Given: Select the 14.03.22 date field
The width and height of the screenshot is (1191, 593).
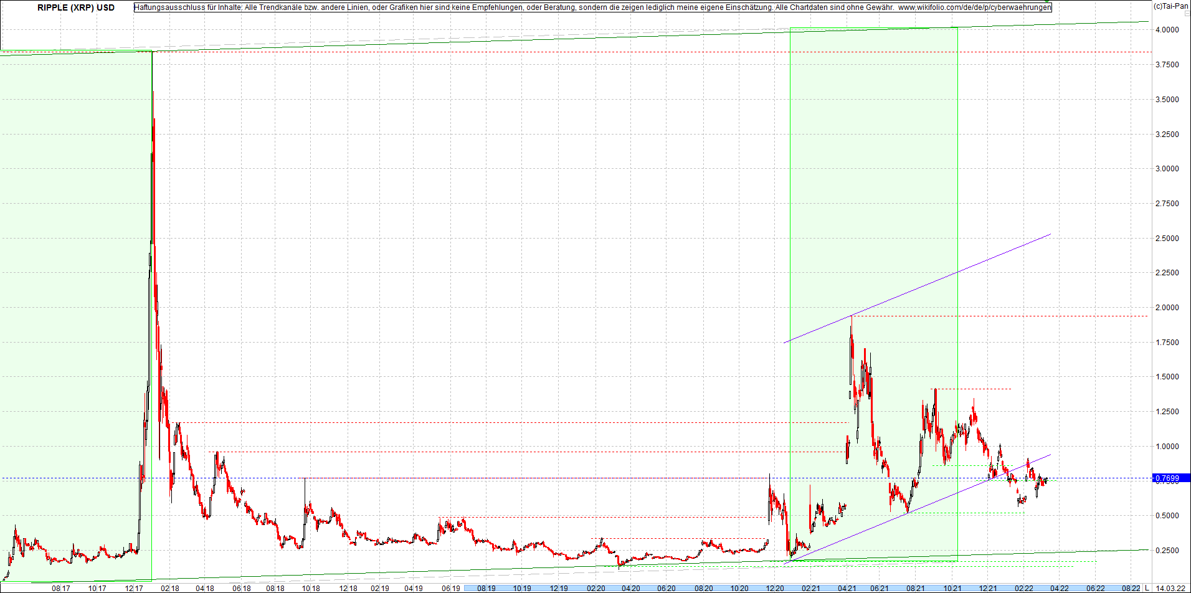Looking at the screenshot, I should 1170,588.
